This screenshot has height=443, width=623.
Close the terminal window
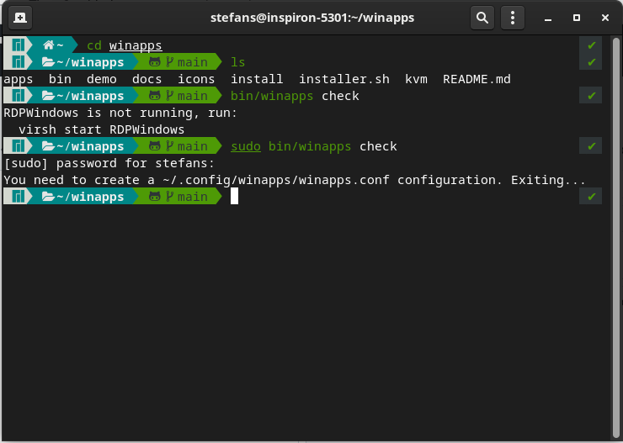(604, 18)
